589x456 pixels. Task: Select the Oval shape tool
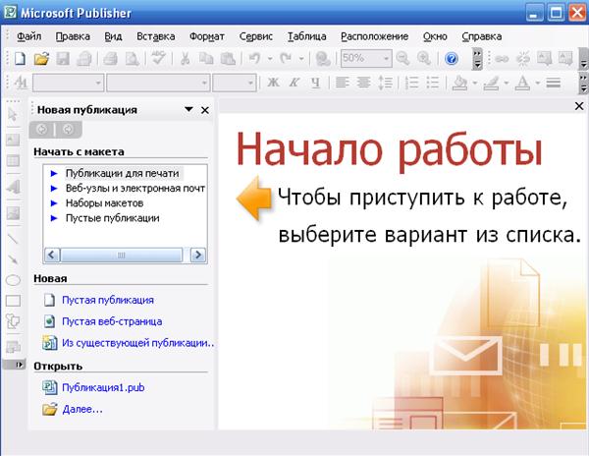pyautogui.click(x=13, y=280)
